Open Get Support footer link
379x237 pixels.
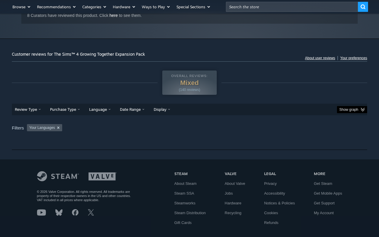[x=324, y=203]
